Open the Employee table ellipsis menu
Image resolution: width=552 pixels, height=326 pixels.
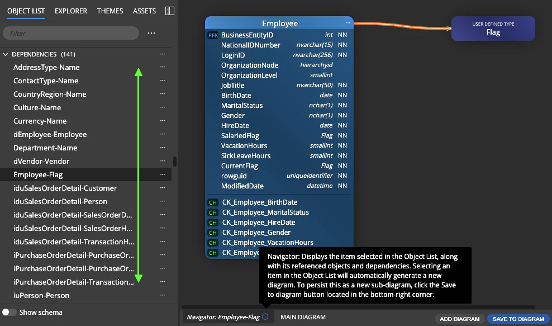coord(348,23)
